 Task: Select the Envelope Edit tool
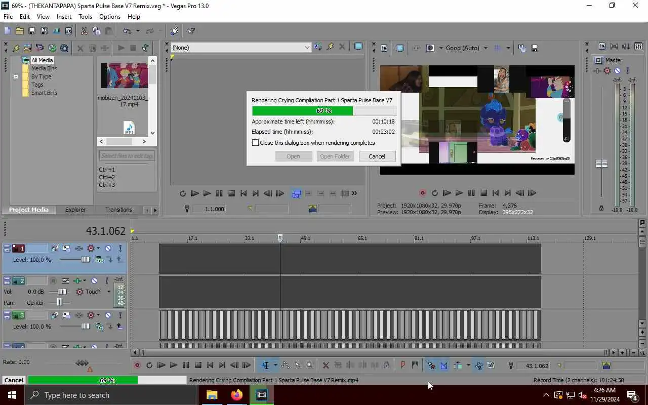pyautogui.click(x=285, y=365)
